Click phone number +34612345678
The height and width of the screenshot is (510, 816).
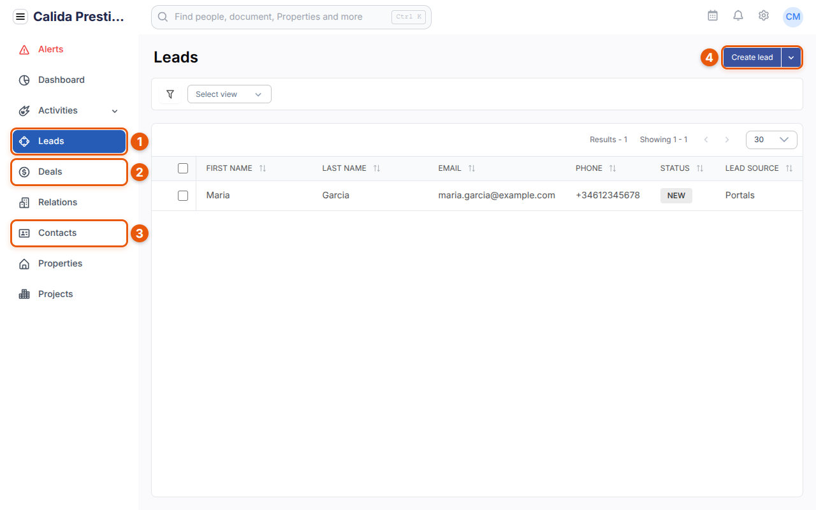[x=608, y=195]
